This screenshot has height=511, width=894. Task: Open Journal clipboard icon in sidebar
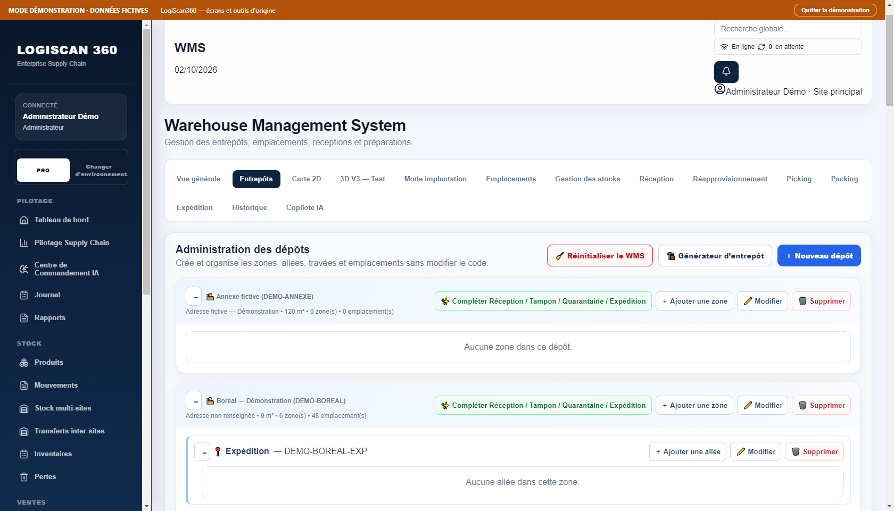coord(24,295)
